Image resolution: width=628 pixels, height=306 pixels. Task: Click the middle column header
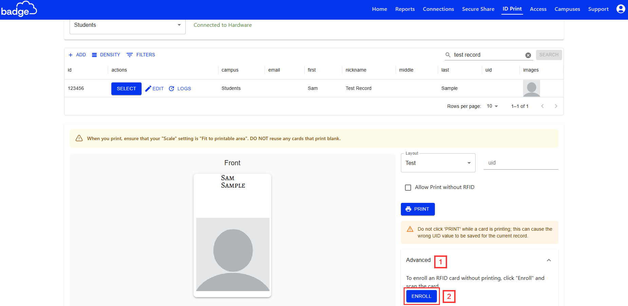click(406, 70)
